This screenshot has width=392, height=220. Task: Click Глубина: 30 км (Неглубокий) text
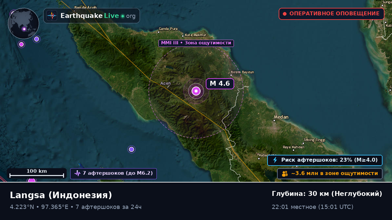pyautogui.click(x=327, y=194)
